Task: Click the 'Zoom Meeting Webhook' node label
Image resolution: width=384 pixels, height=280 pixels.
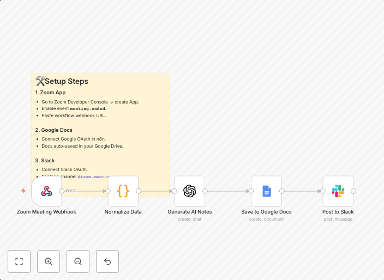Action: (46, 212)
